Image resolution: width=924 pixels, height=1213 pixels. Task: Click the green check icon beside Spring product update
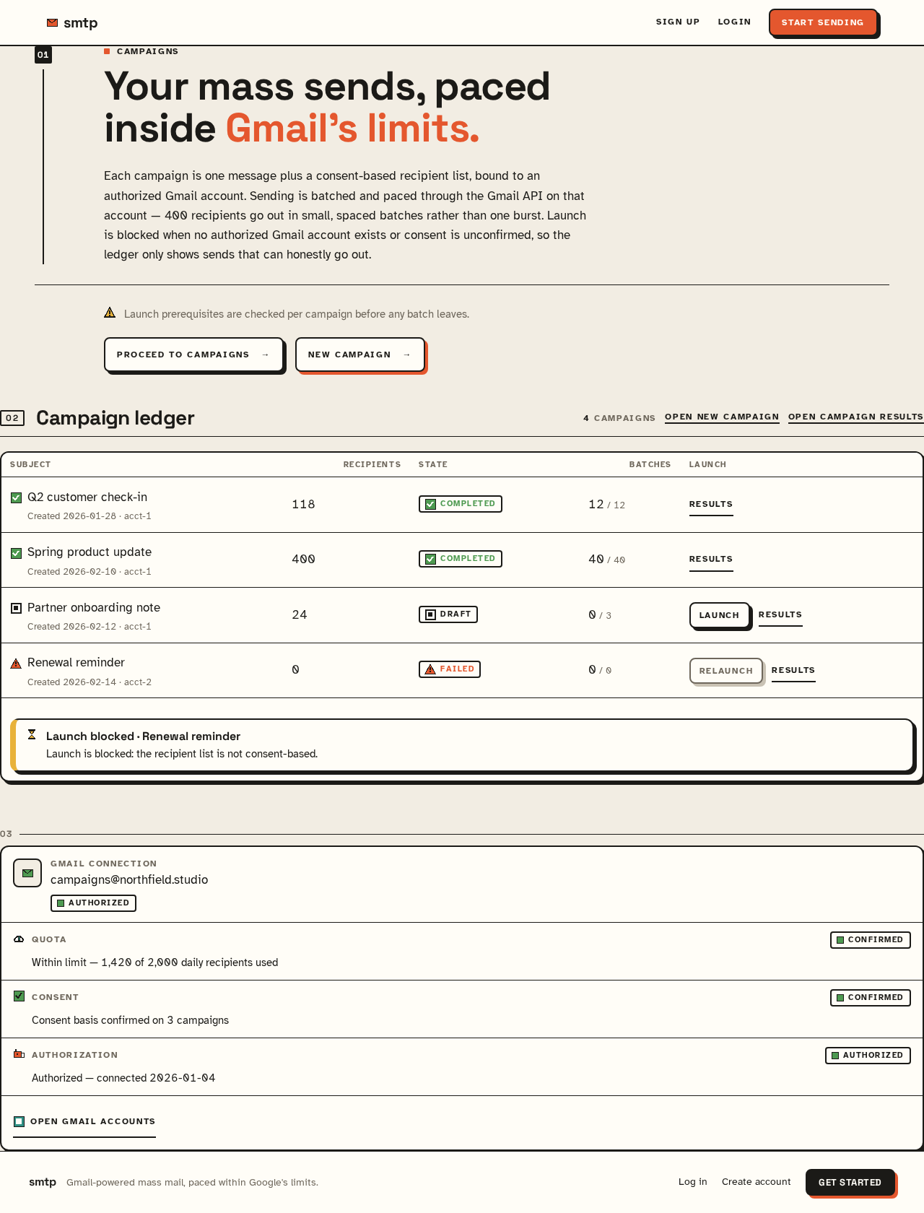tap(16, 553)
